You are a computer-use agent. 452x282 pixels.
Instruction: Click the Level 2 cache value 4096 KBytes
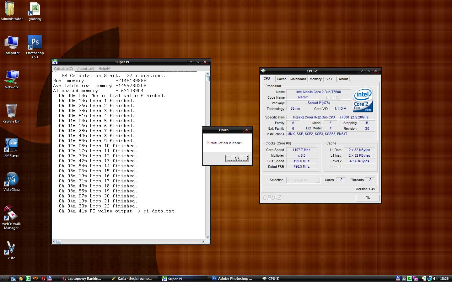(359, 161)
